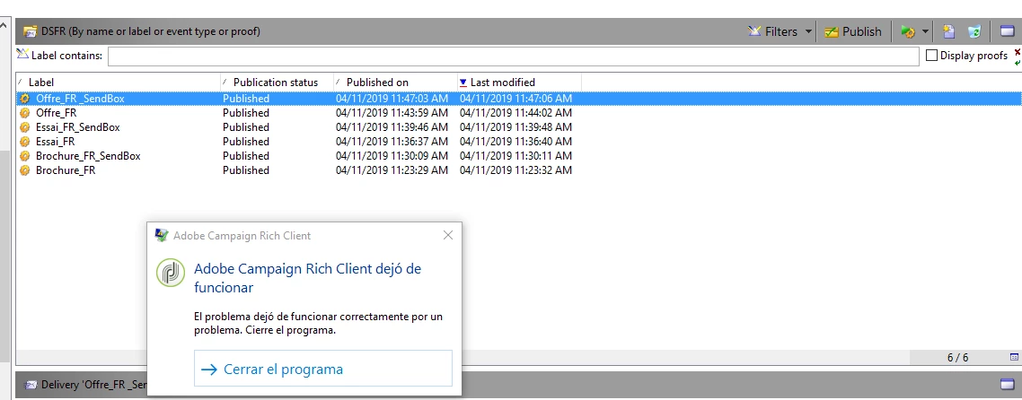Click the gear icon of Essai_FR row
Viewport: 1022px width, 400px height.
point(25,142)
